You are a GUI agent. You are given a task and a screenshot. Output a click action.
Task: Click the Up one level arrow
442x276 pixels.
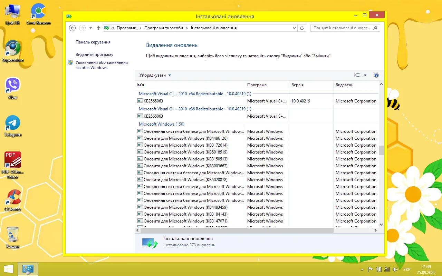tap(98, 28)
